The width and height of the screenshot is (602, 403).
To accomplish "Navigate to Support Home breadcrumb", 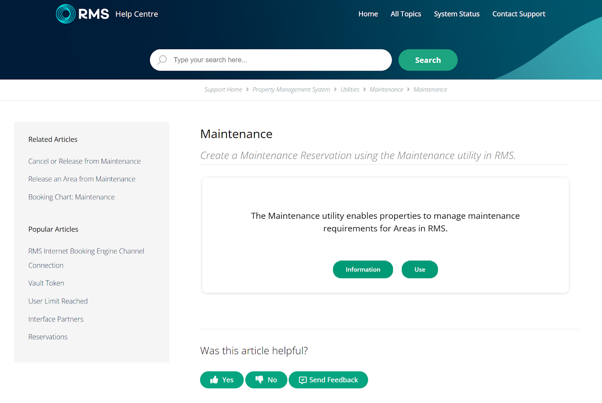I will click(223, 89).
